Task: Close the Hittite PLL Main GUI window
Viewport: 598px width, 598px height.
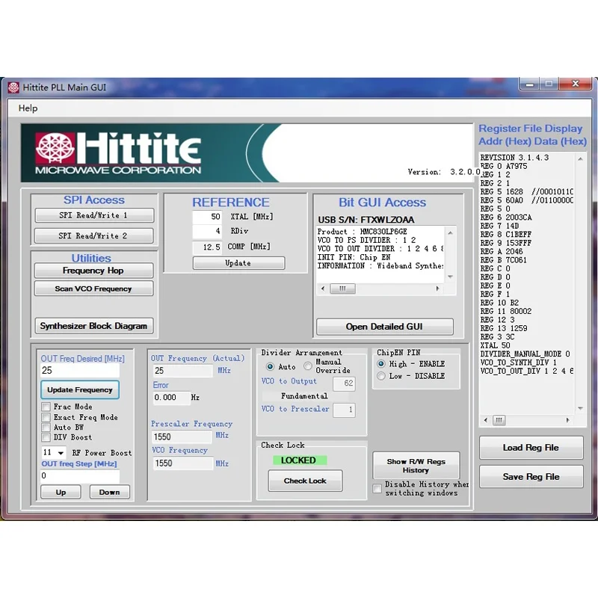Action: pyautogui.click(x=576, y=84)
